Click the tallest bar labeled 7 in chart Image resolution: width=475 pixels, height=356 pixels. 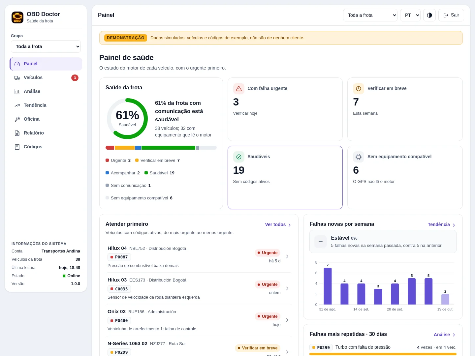(x=328, y=286)
